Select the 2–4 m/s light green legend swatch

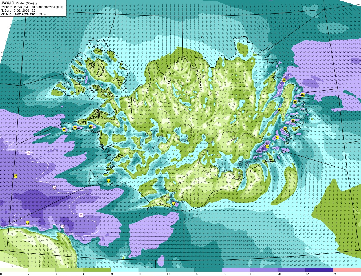[x=42, y=270]
